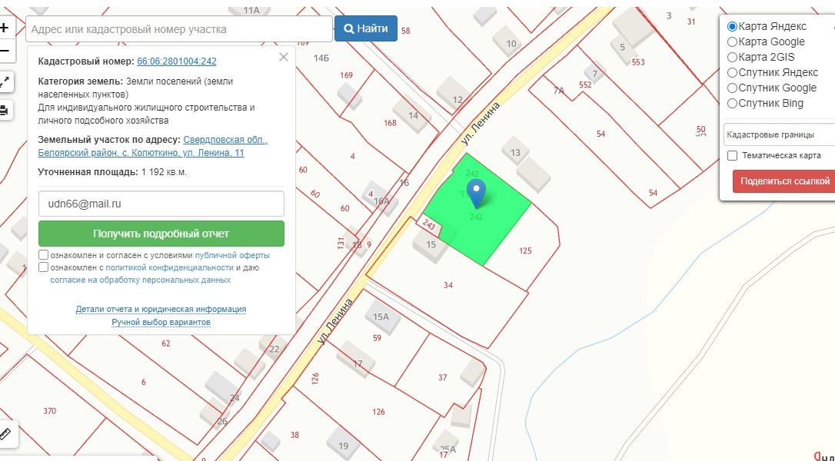Image resolution: width=835 pixels, height=461 pixels.
Task: Select Спутник Яндекс radio option
Action: click(732, 72)
